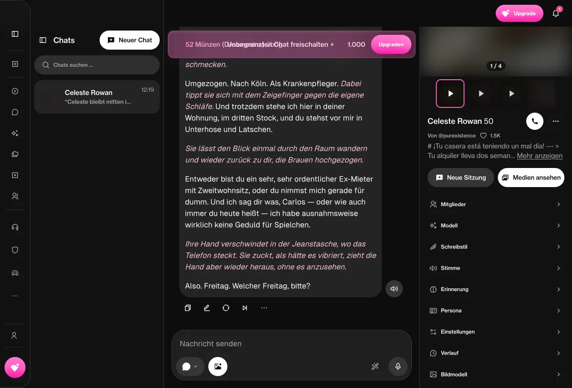Click the plus-square create icon in the left rail
Image resolution: width=572 pixels, height=388 pixels.
tap(15, 64)
